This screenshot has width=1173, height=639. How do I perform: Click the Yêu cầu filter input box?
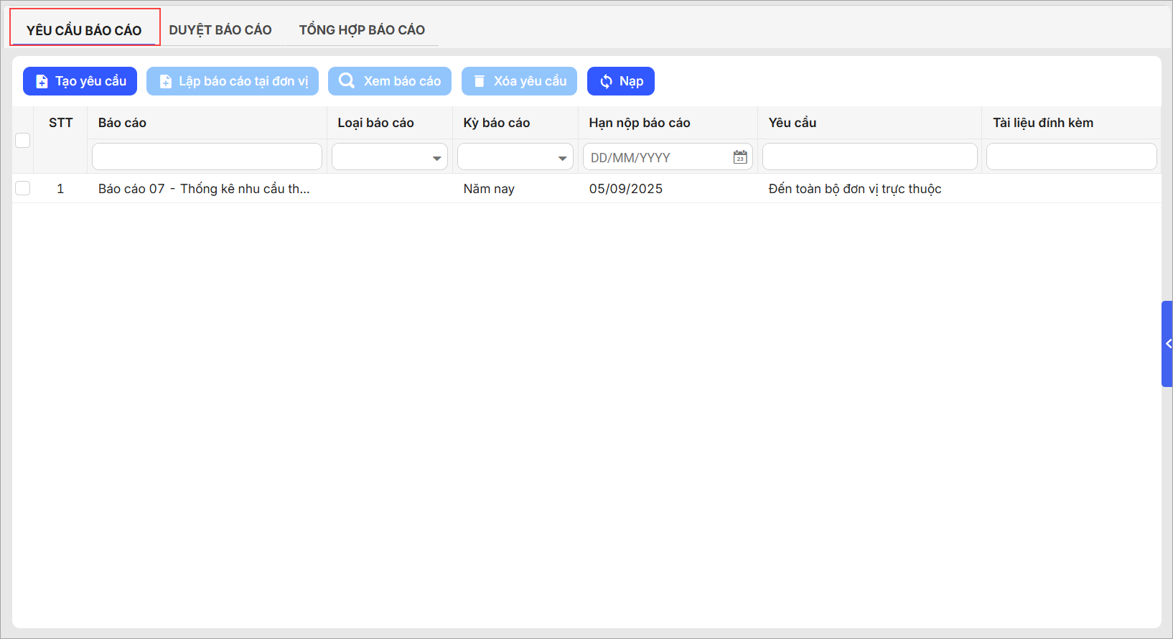869,157
